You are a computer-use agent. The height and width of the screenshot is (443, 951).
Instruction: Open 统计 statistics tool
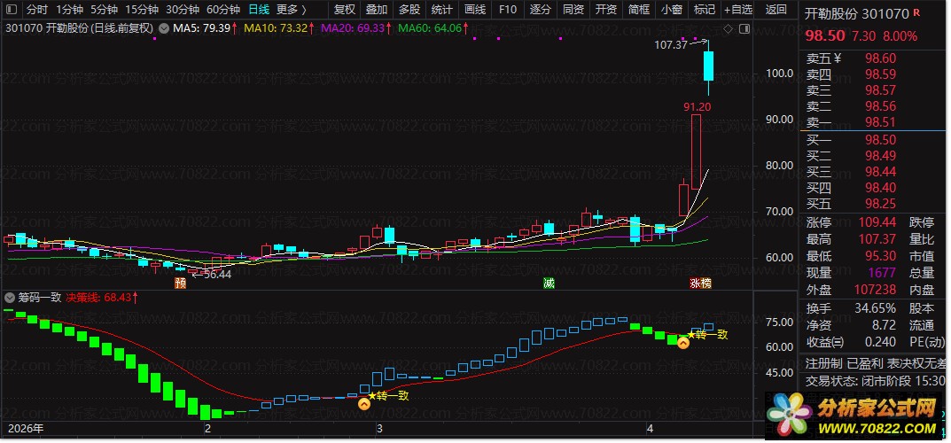[x=441, y=10]
